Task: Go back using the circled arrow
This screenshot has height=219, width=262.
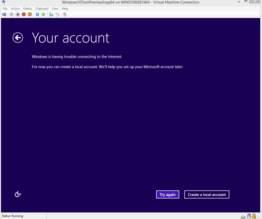Action: 18,38
